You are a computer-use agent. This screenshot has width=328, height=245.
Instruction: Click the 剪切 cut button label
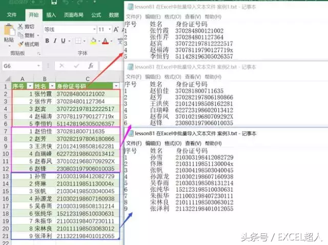pyautogui.click(x=29, y=27)
